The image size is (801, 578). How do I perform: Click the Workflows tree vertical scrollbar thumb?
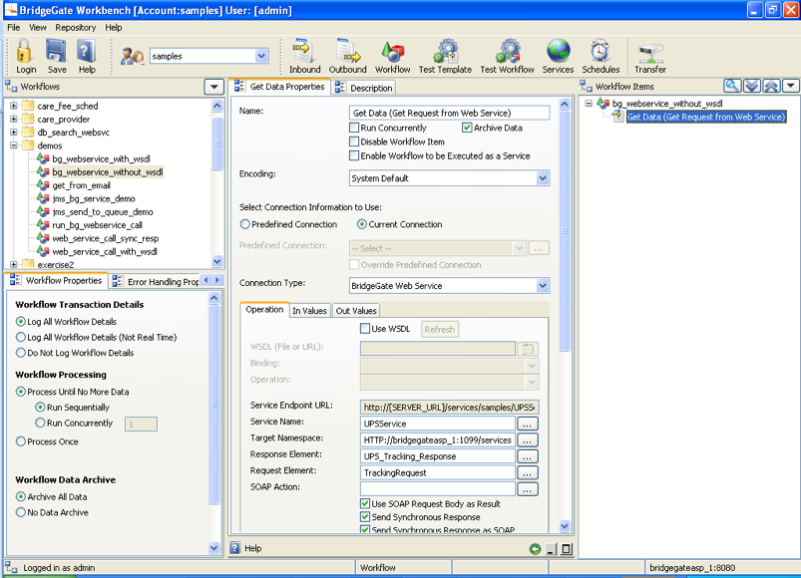(x=217, y=144)
